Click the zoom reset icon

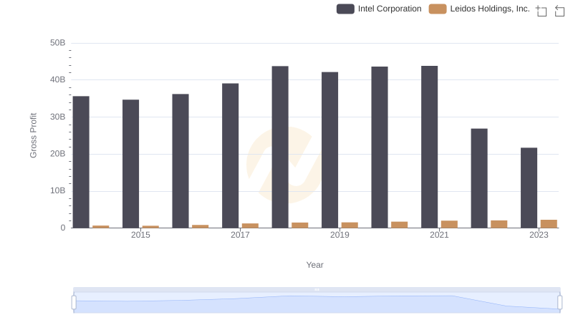(x=559, y=11)
